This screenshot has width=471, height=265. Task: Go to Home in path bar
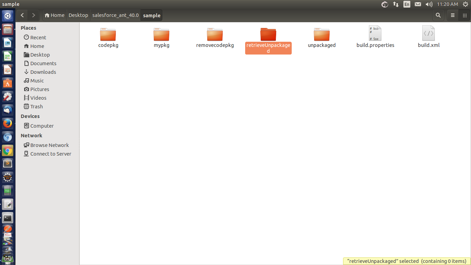pyautogui.click(x=54, y=15)
